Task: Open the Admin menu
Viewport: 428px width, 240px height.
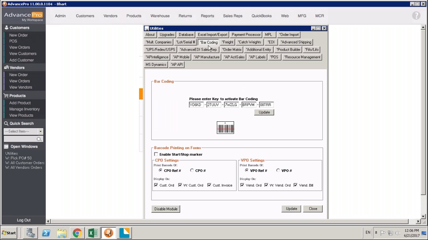Action: [60, 16]
